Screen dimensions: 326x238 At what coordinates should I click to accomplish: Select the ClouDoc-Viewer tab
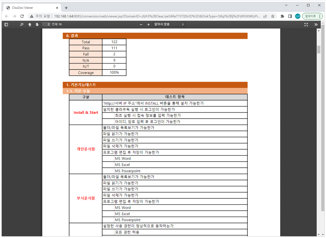pos(32,8)
